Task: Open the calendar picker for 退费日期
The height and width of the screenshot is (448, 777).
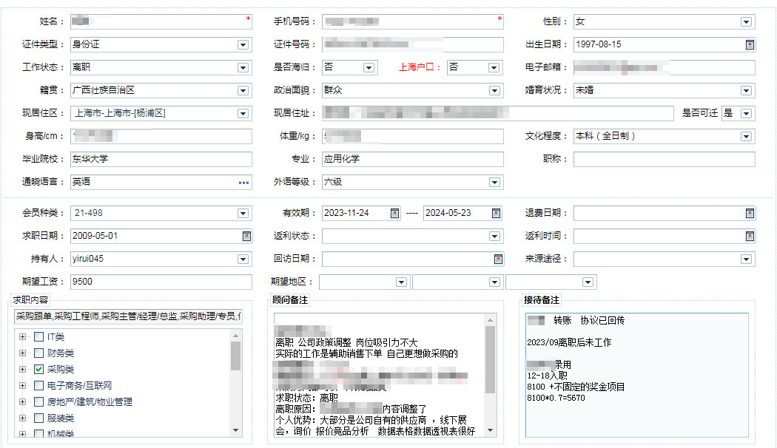Action: click(750, 214)
